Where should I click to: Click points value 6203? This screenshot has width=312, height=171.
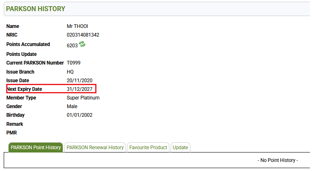tap(72, 46)
